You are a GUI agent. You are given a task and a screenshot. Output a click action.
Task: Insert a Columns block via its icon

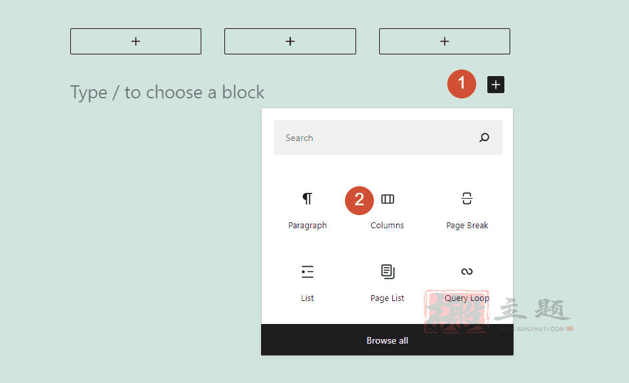point(388,199)
